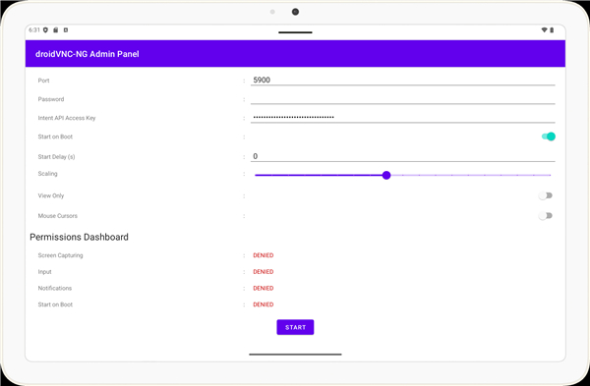Click the DENIED status for Input
The width and height of the screenshot is (590, 386).
pyautogui.click(x=264, y=272)
